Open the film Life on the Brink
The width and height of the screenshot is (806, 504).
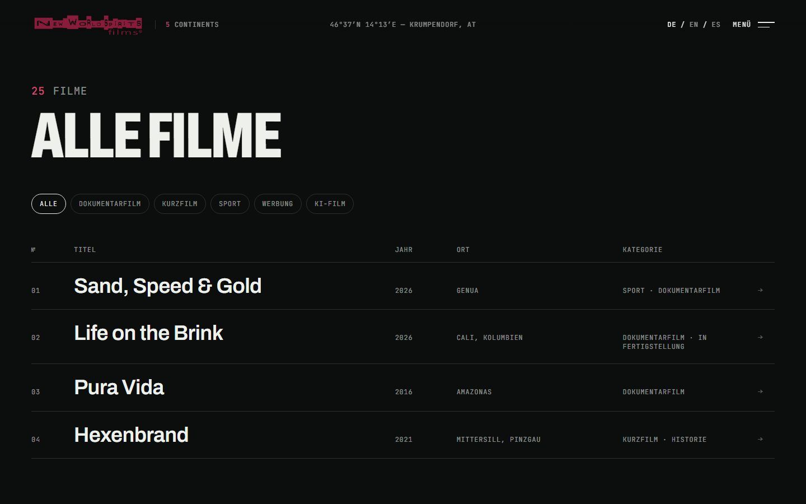click(148, 333)
